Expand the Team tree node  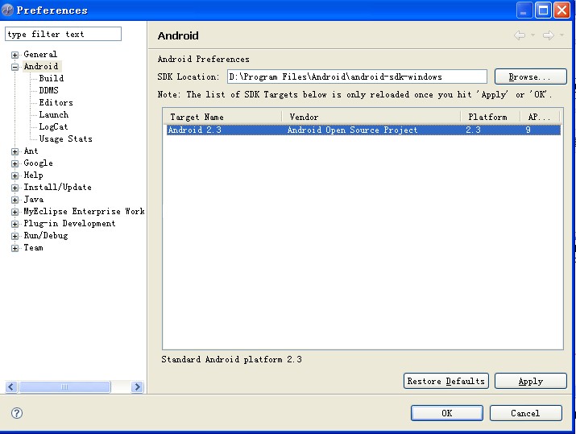click(15, 249)
